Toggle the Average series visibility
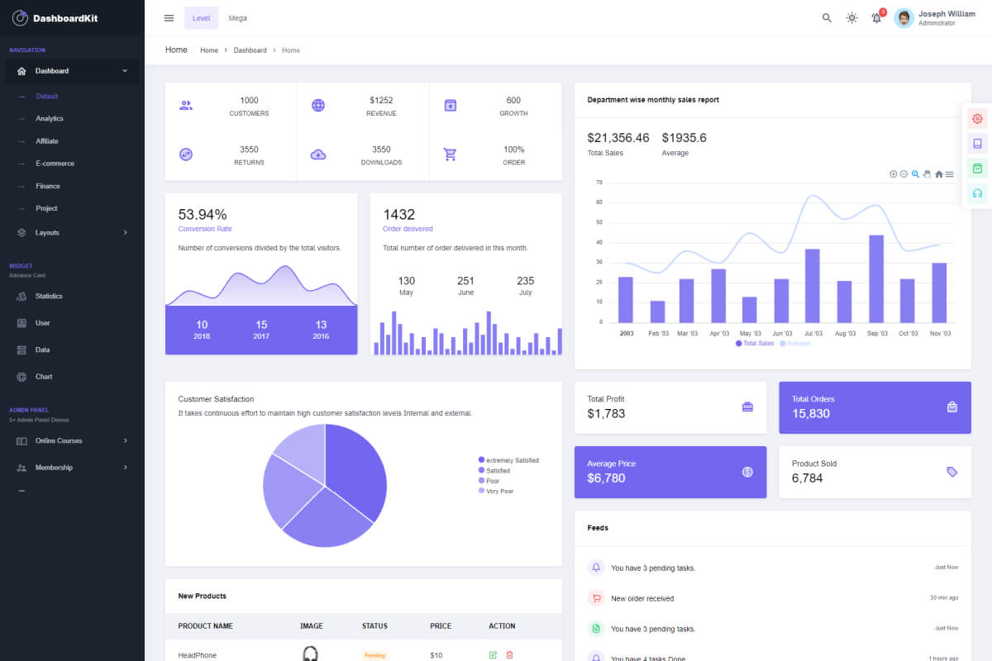The image size is (992, 661). (794, 343)
